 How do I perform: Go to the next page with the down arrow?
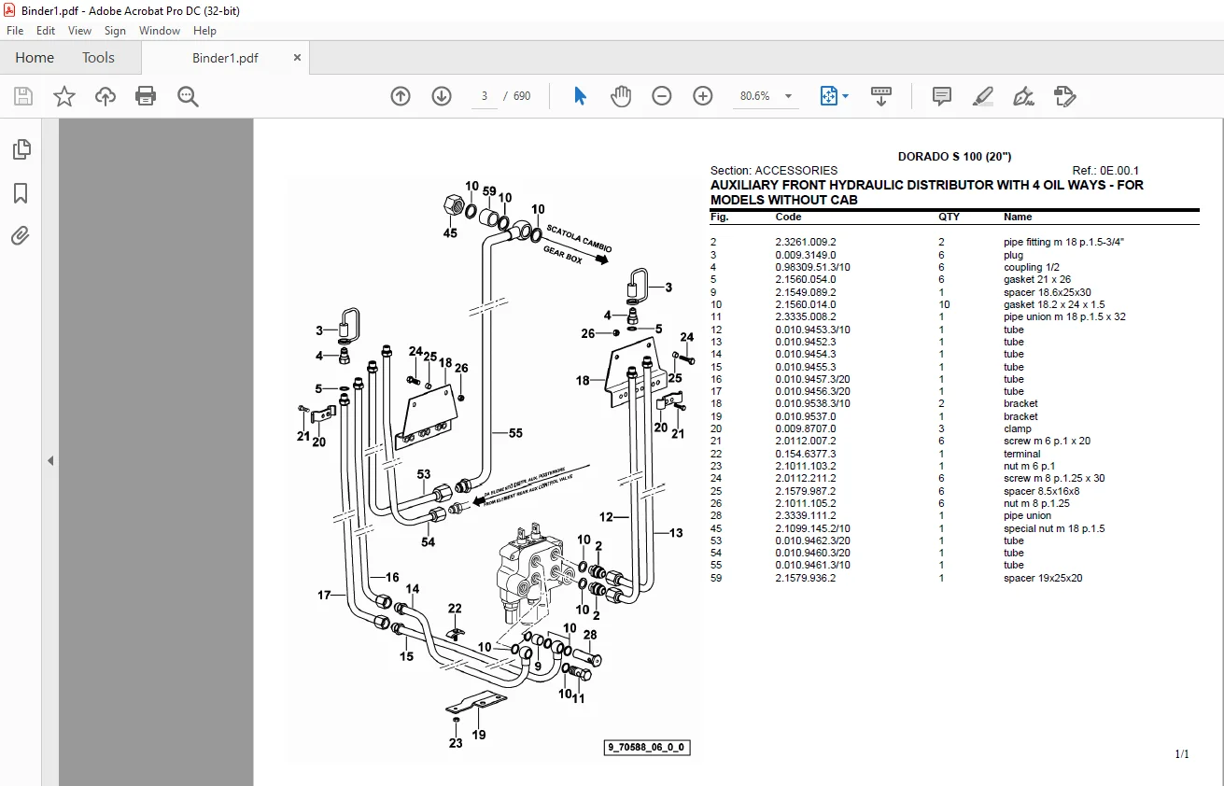[x=442, y=96]
